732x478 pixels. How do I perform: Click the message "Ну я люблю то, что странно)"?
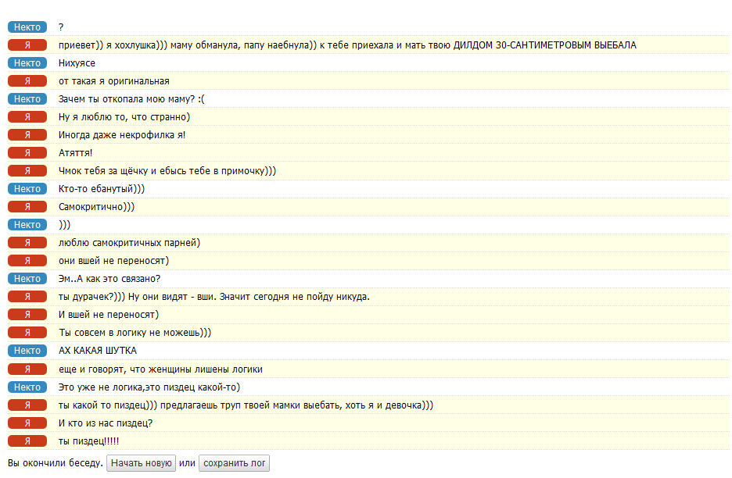coord(124,117)
